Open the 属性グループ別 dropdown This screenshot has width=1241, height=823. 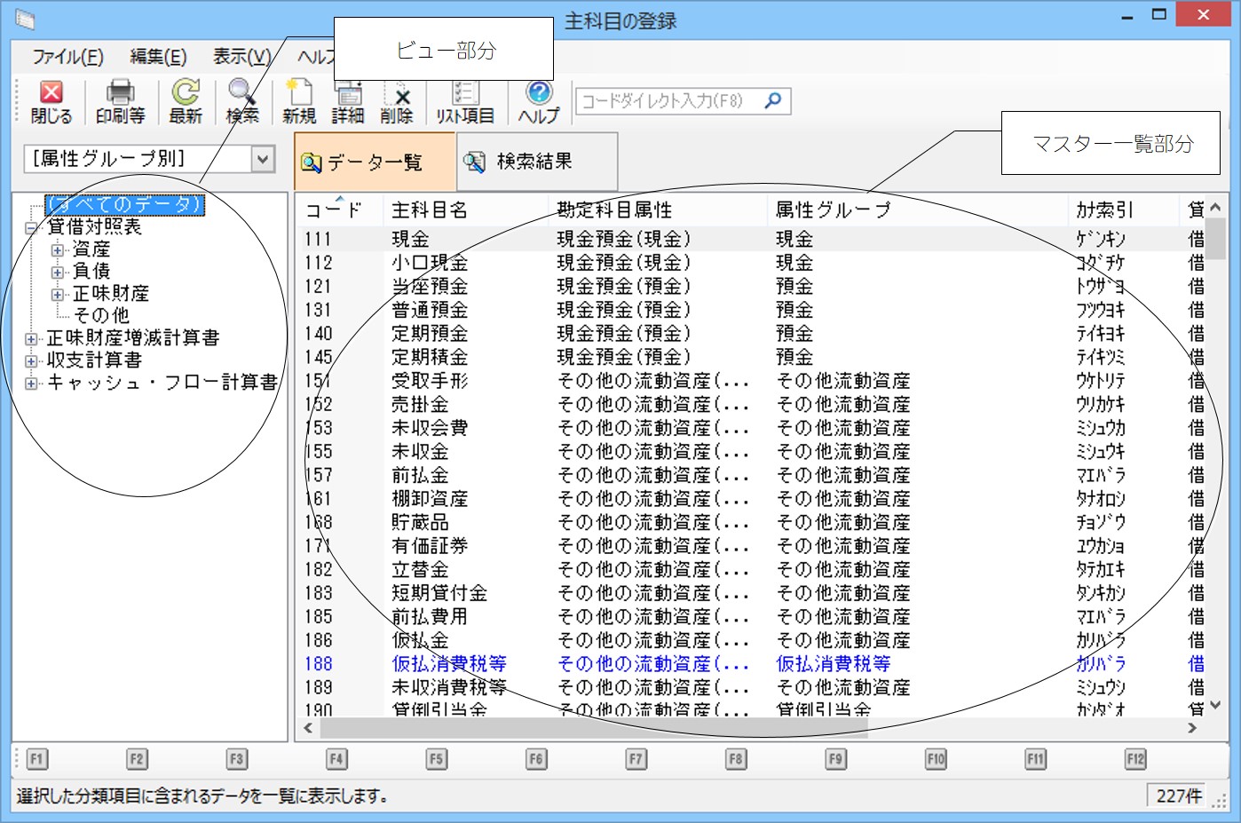[262, 159]
